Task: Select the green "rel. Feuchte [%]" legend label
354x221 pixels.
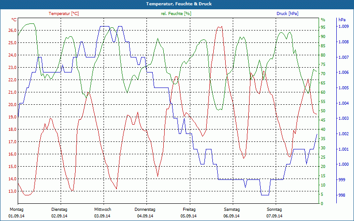Action: 176,14
